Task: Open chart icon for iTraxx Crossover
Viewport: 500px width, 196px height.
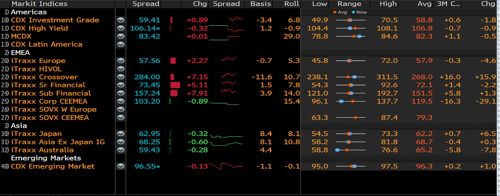Action: pos(121,77)
